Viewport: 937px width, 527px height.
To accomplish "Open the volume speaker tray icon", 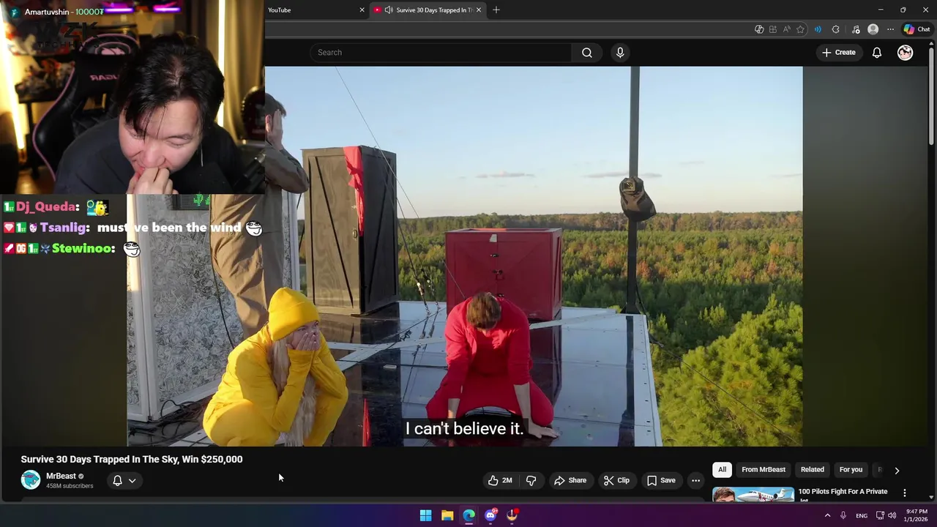I will pos(892,515).
